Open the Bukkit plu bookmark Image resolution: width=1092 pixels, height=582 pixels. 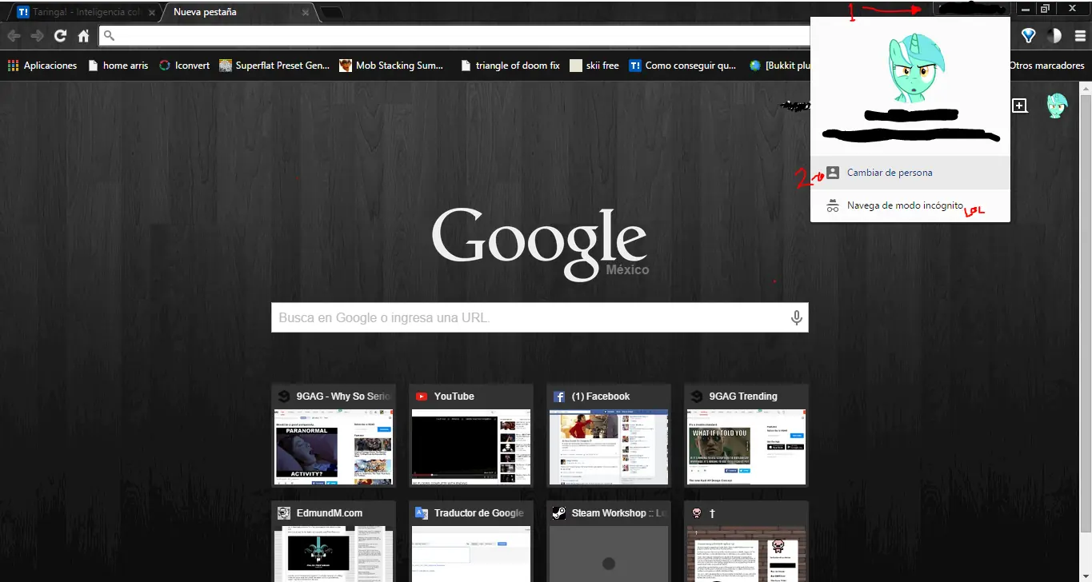pos(780,66)
